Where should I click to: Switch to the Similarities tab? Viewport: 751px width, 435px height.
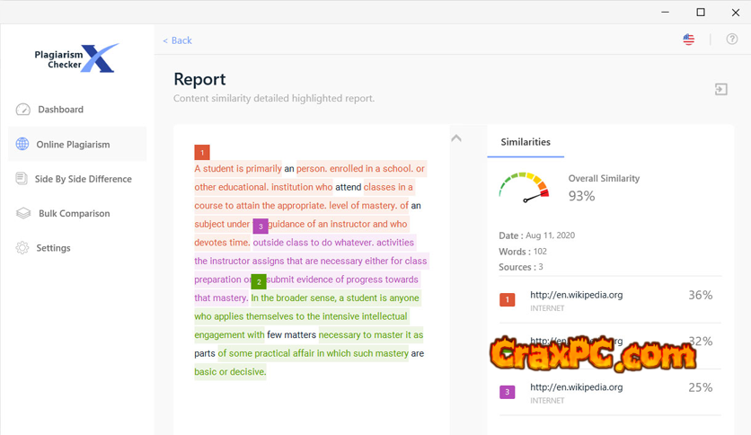coord(526,142)
